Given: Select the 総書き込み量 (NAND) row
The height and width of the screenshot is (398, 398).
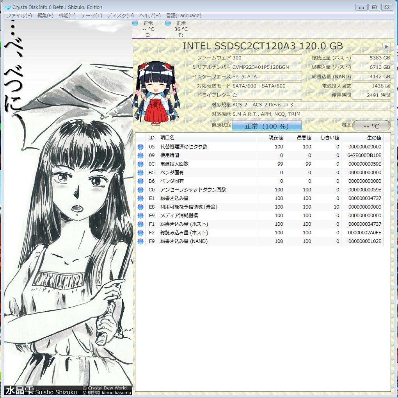Looking at the screenshot, I should (x=259, y=241).
